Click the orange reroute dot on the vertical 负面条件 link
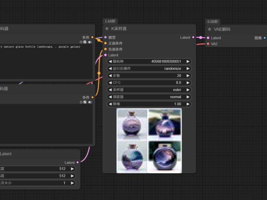This screenshot has height=200, width=267. pyautogui.click(x=99, y=73)
